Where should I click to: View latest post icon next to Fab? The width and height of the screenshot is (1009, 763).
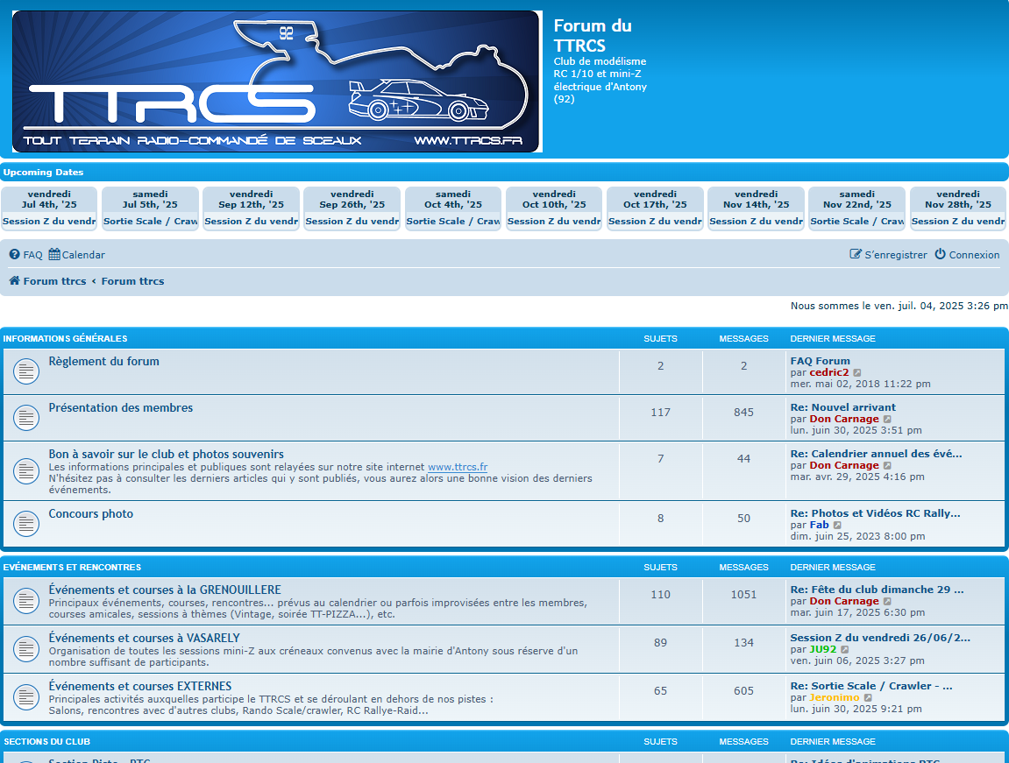coord(837,526)
